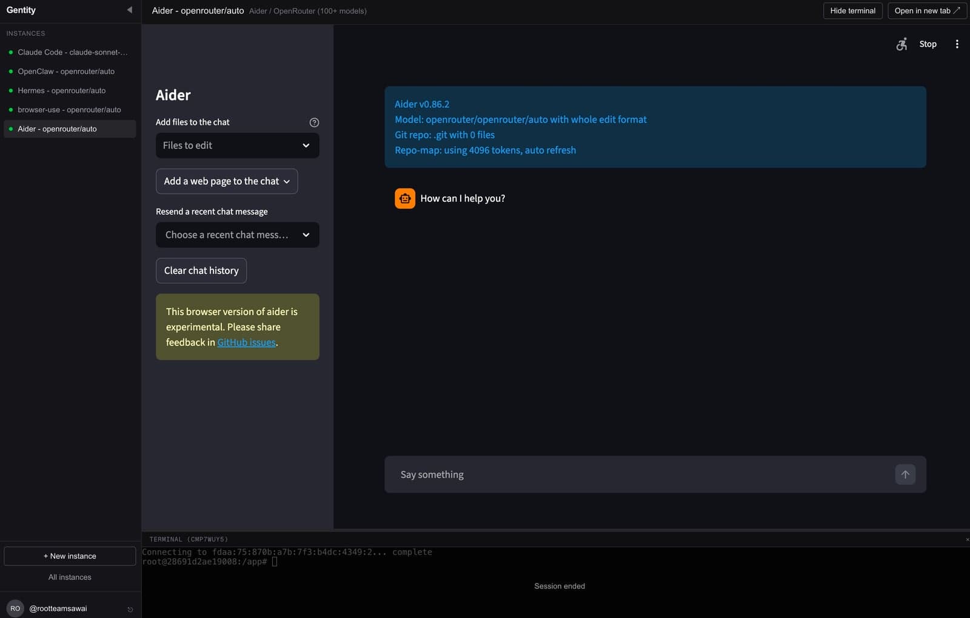Click the Model openrouter/auto line
This screenshot has height=618, width=970.
click(521, 119)
